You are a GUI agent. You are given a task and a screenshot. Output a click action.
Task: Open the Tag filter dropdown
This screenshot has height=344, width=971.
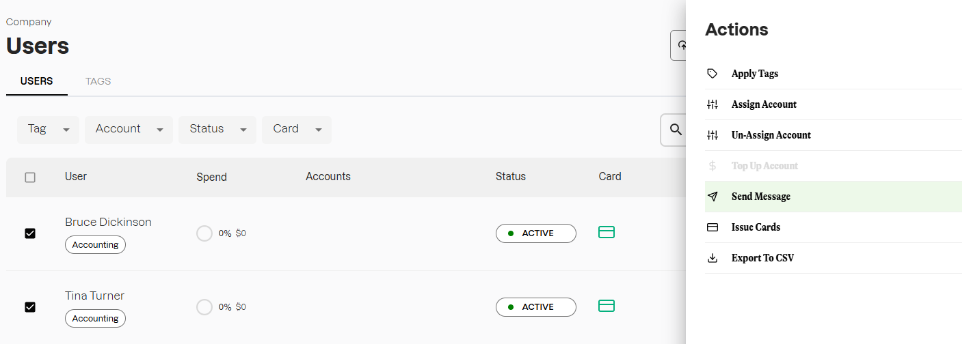click(x=48, y=129)
